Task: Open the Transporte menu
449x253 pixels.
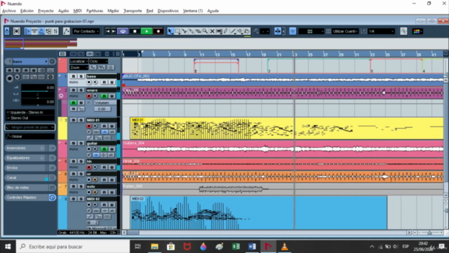Action: 133,11
